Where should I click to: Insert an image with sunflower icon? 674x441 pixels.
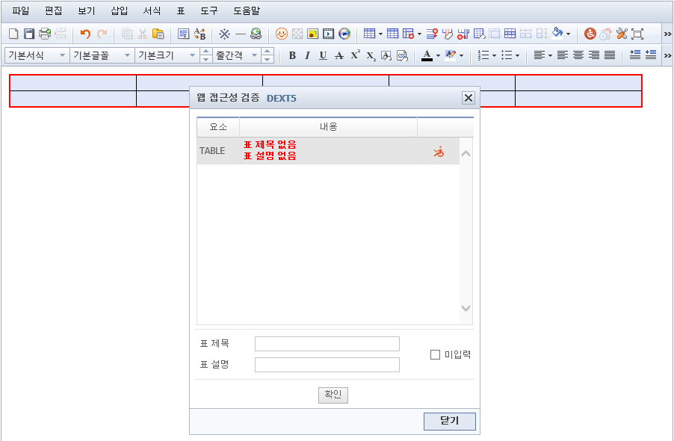point(312,34)
